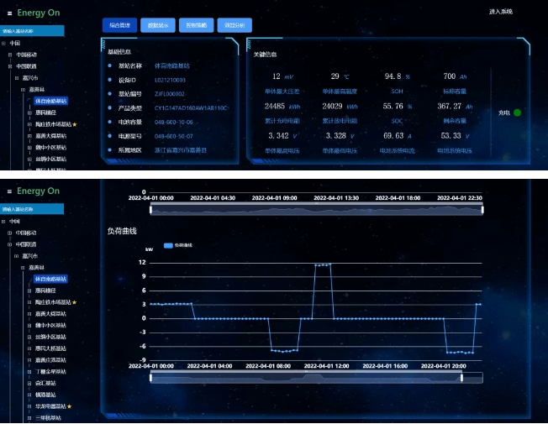Open the 综合管理 tab
The height and width of the screenshot is (424, 548).
click(x=119, y=25)
